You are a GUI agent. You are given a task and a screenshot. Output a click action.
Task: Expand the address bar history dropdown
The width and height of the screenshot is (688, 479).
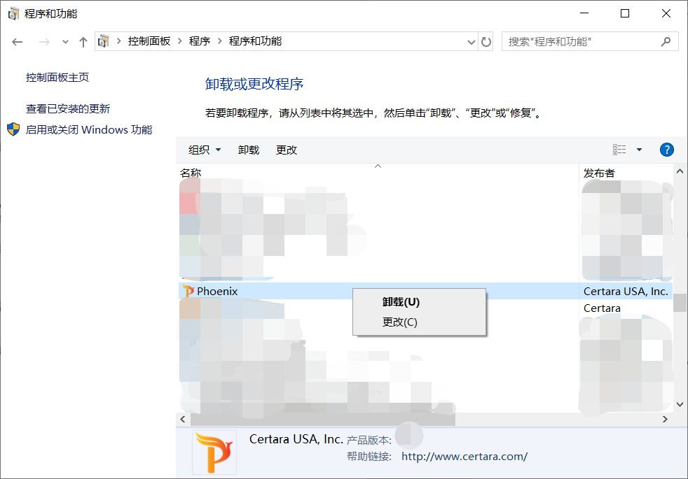(472, 42)
